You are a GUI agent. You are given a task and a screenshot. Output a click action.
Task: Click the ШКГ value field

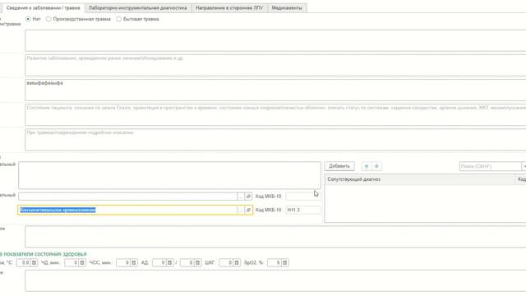tap(227, 263)
